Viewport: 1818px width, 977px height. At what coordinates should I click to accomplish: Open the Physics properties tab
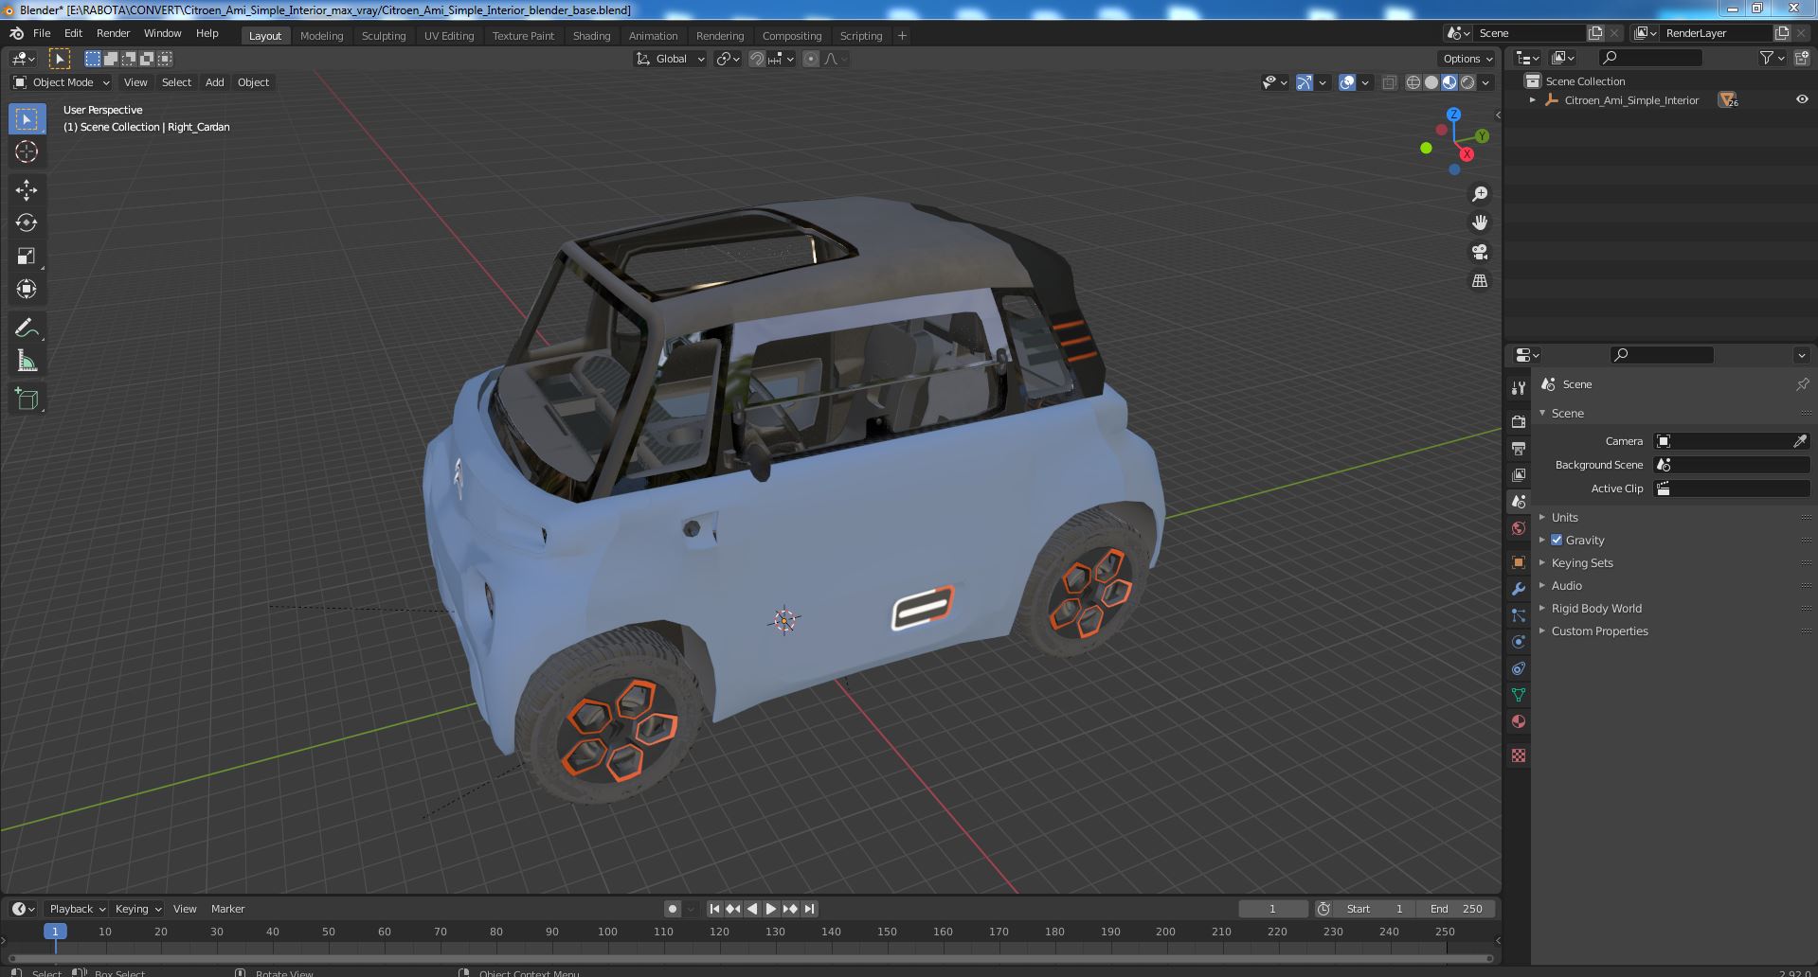(x=1519, y=642)
